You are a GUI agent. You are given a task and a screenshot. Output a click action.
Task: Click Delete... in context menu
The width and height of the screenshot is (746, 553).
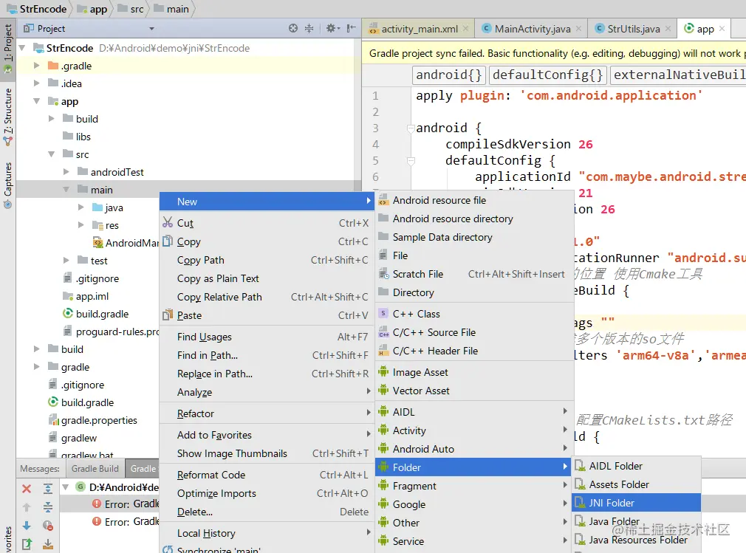click(x=267, y=512)
